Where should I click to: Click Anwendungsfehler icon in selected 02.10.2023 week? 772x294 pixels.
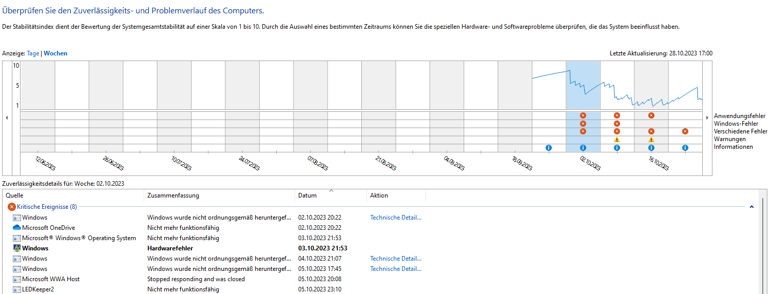coord(583,115)
